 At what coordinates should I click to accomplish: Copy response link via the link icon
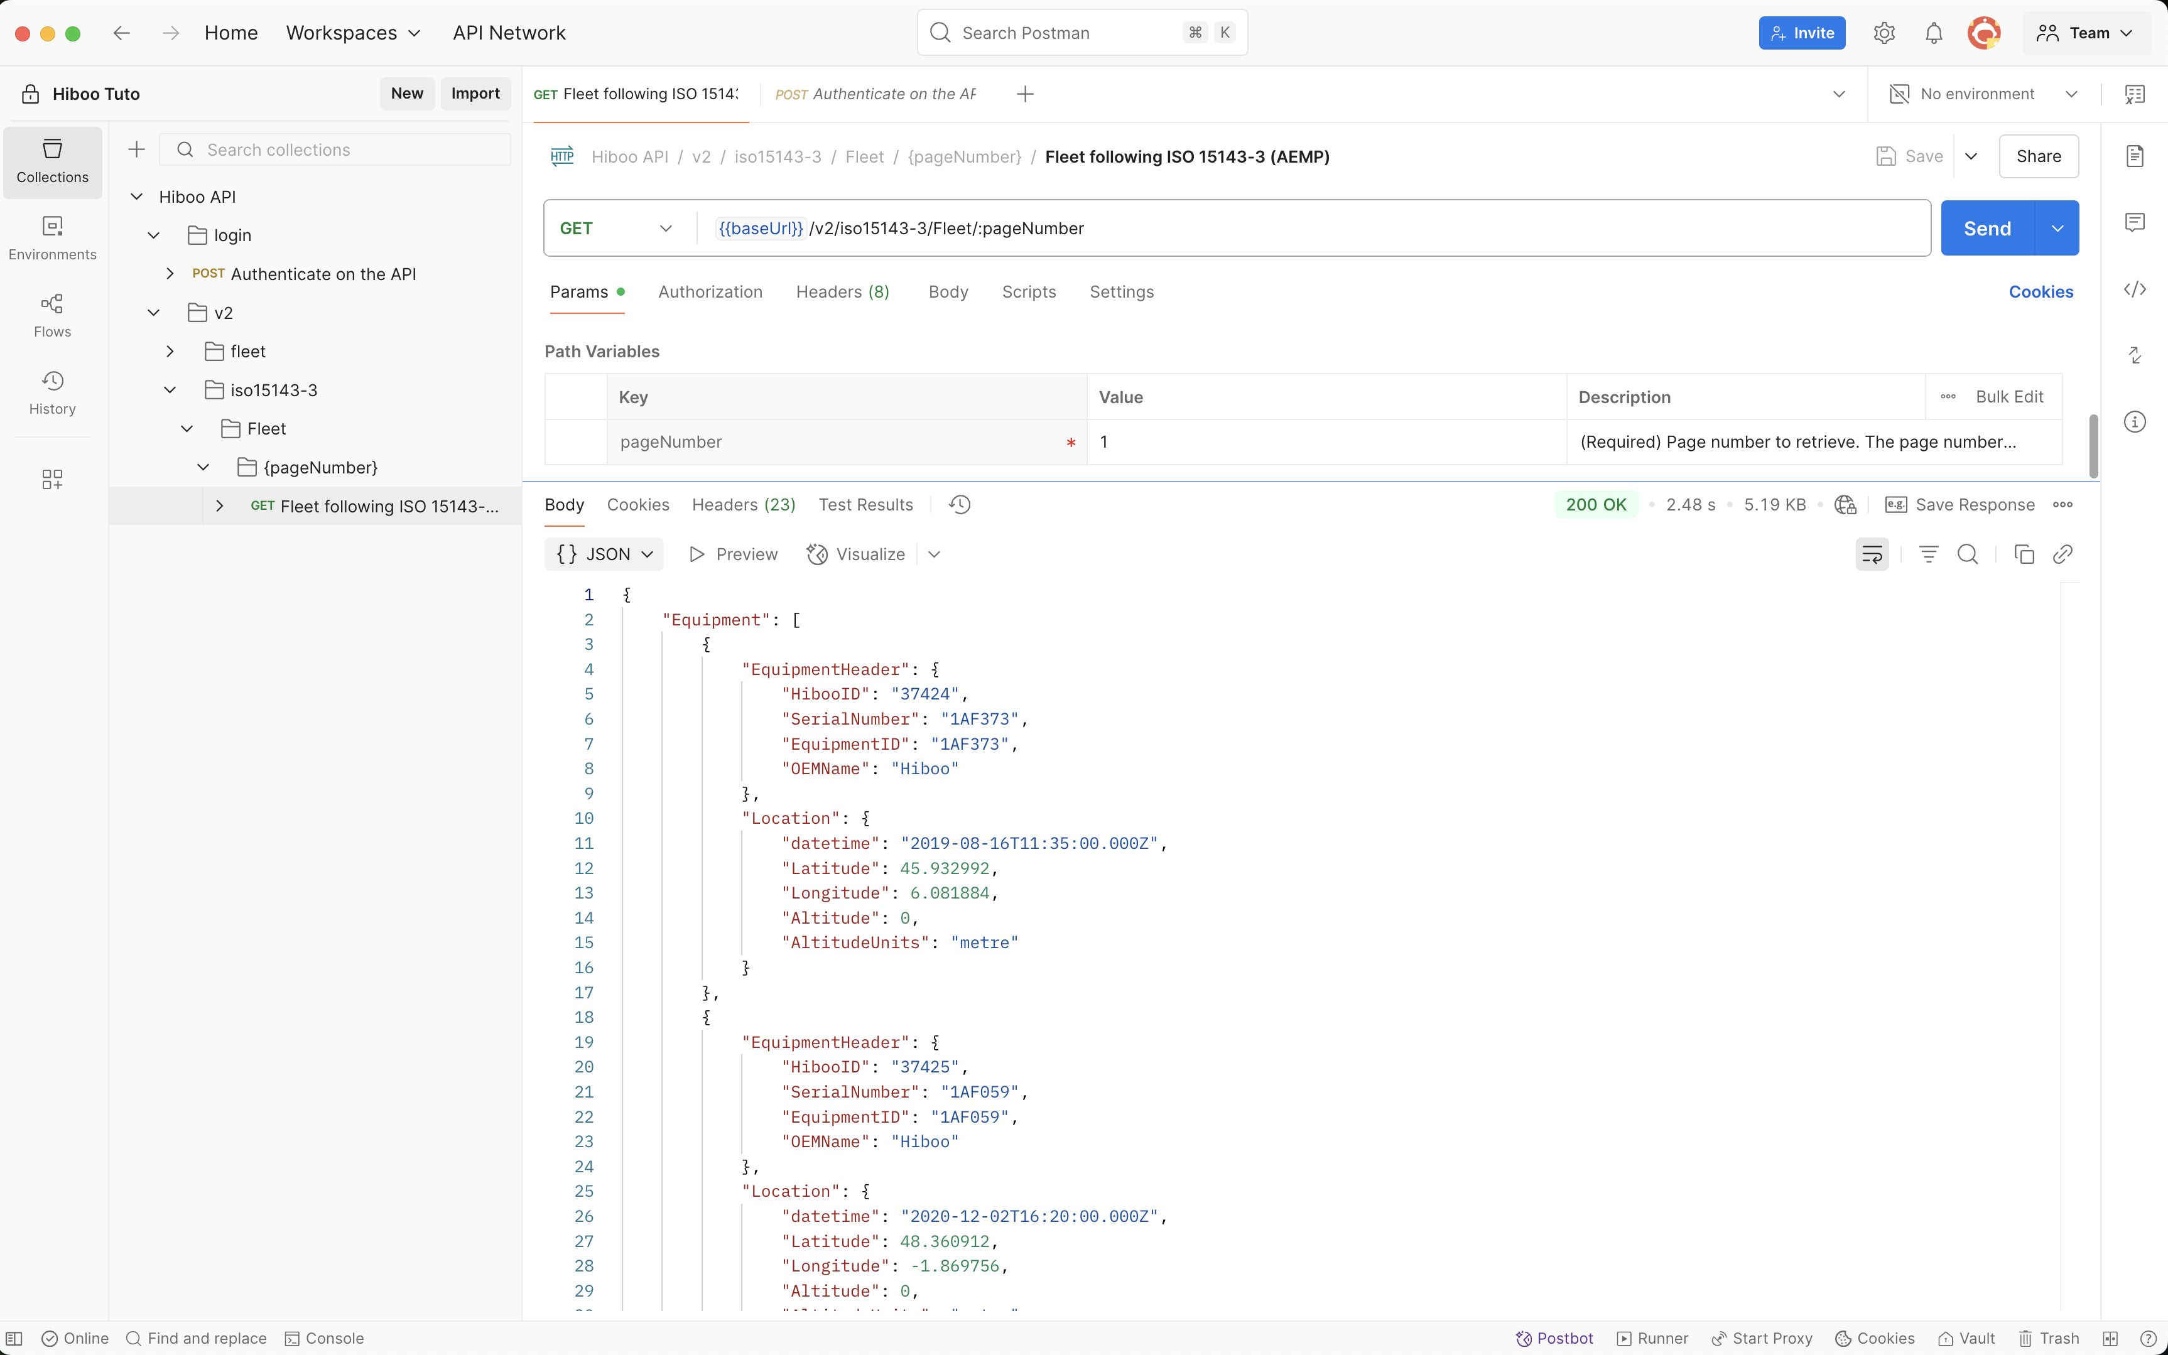pyautogui.click(x=2062, y=554)
